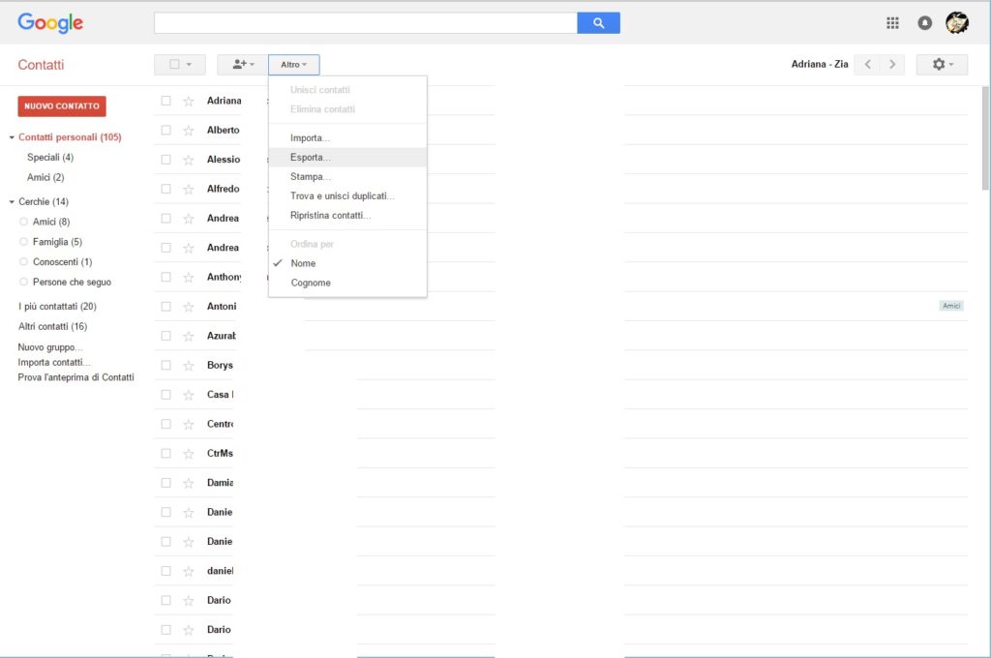Open the Google apps grid
Viewport: 991px width, 658px height.
[892, 22]
